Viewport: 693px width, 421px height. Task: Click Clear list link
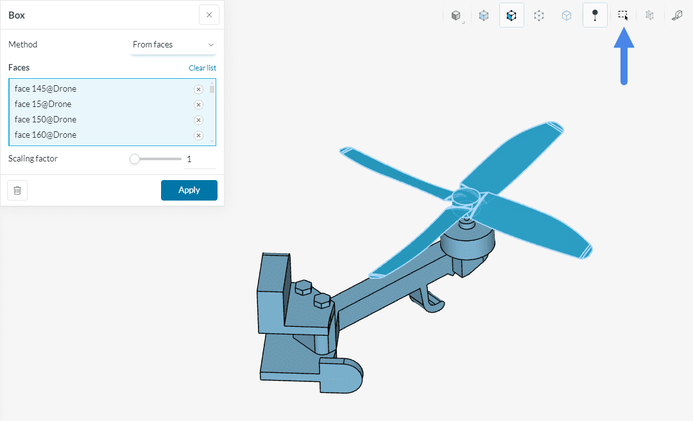(x=202, y=68)
